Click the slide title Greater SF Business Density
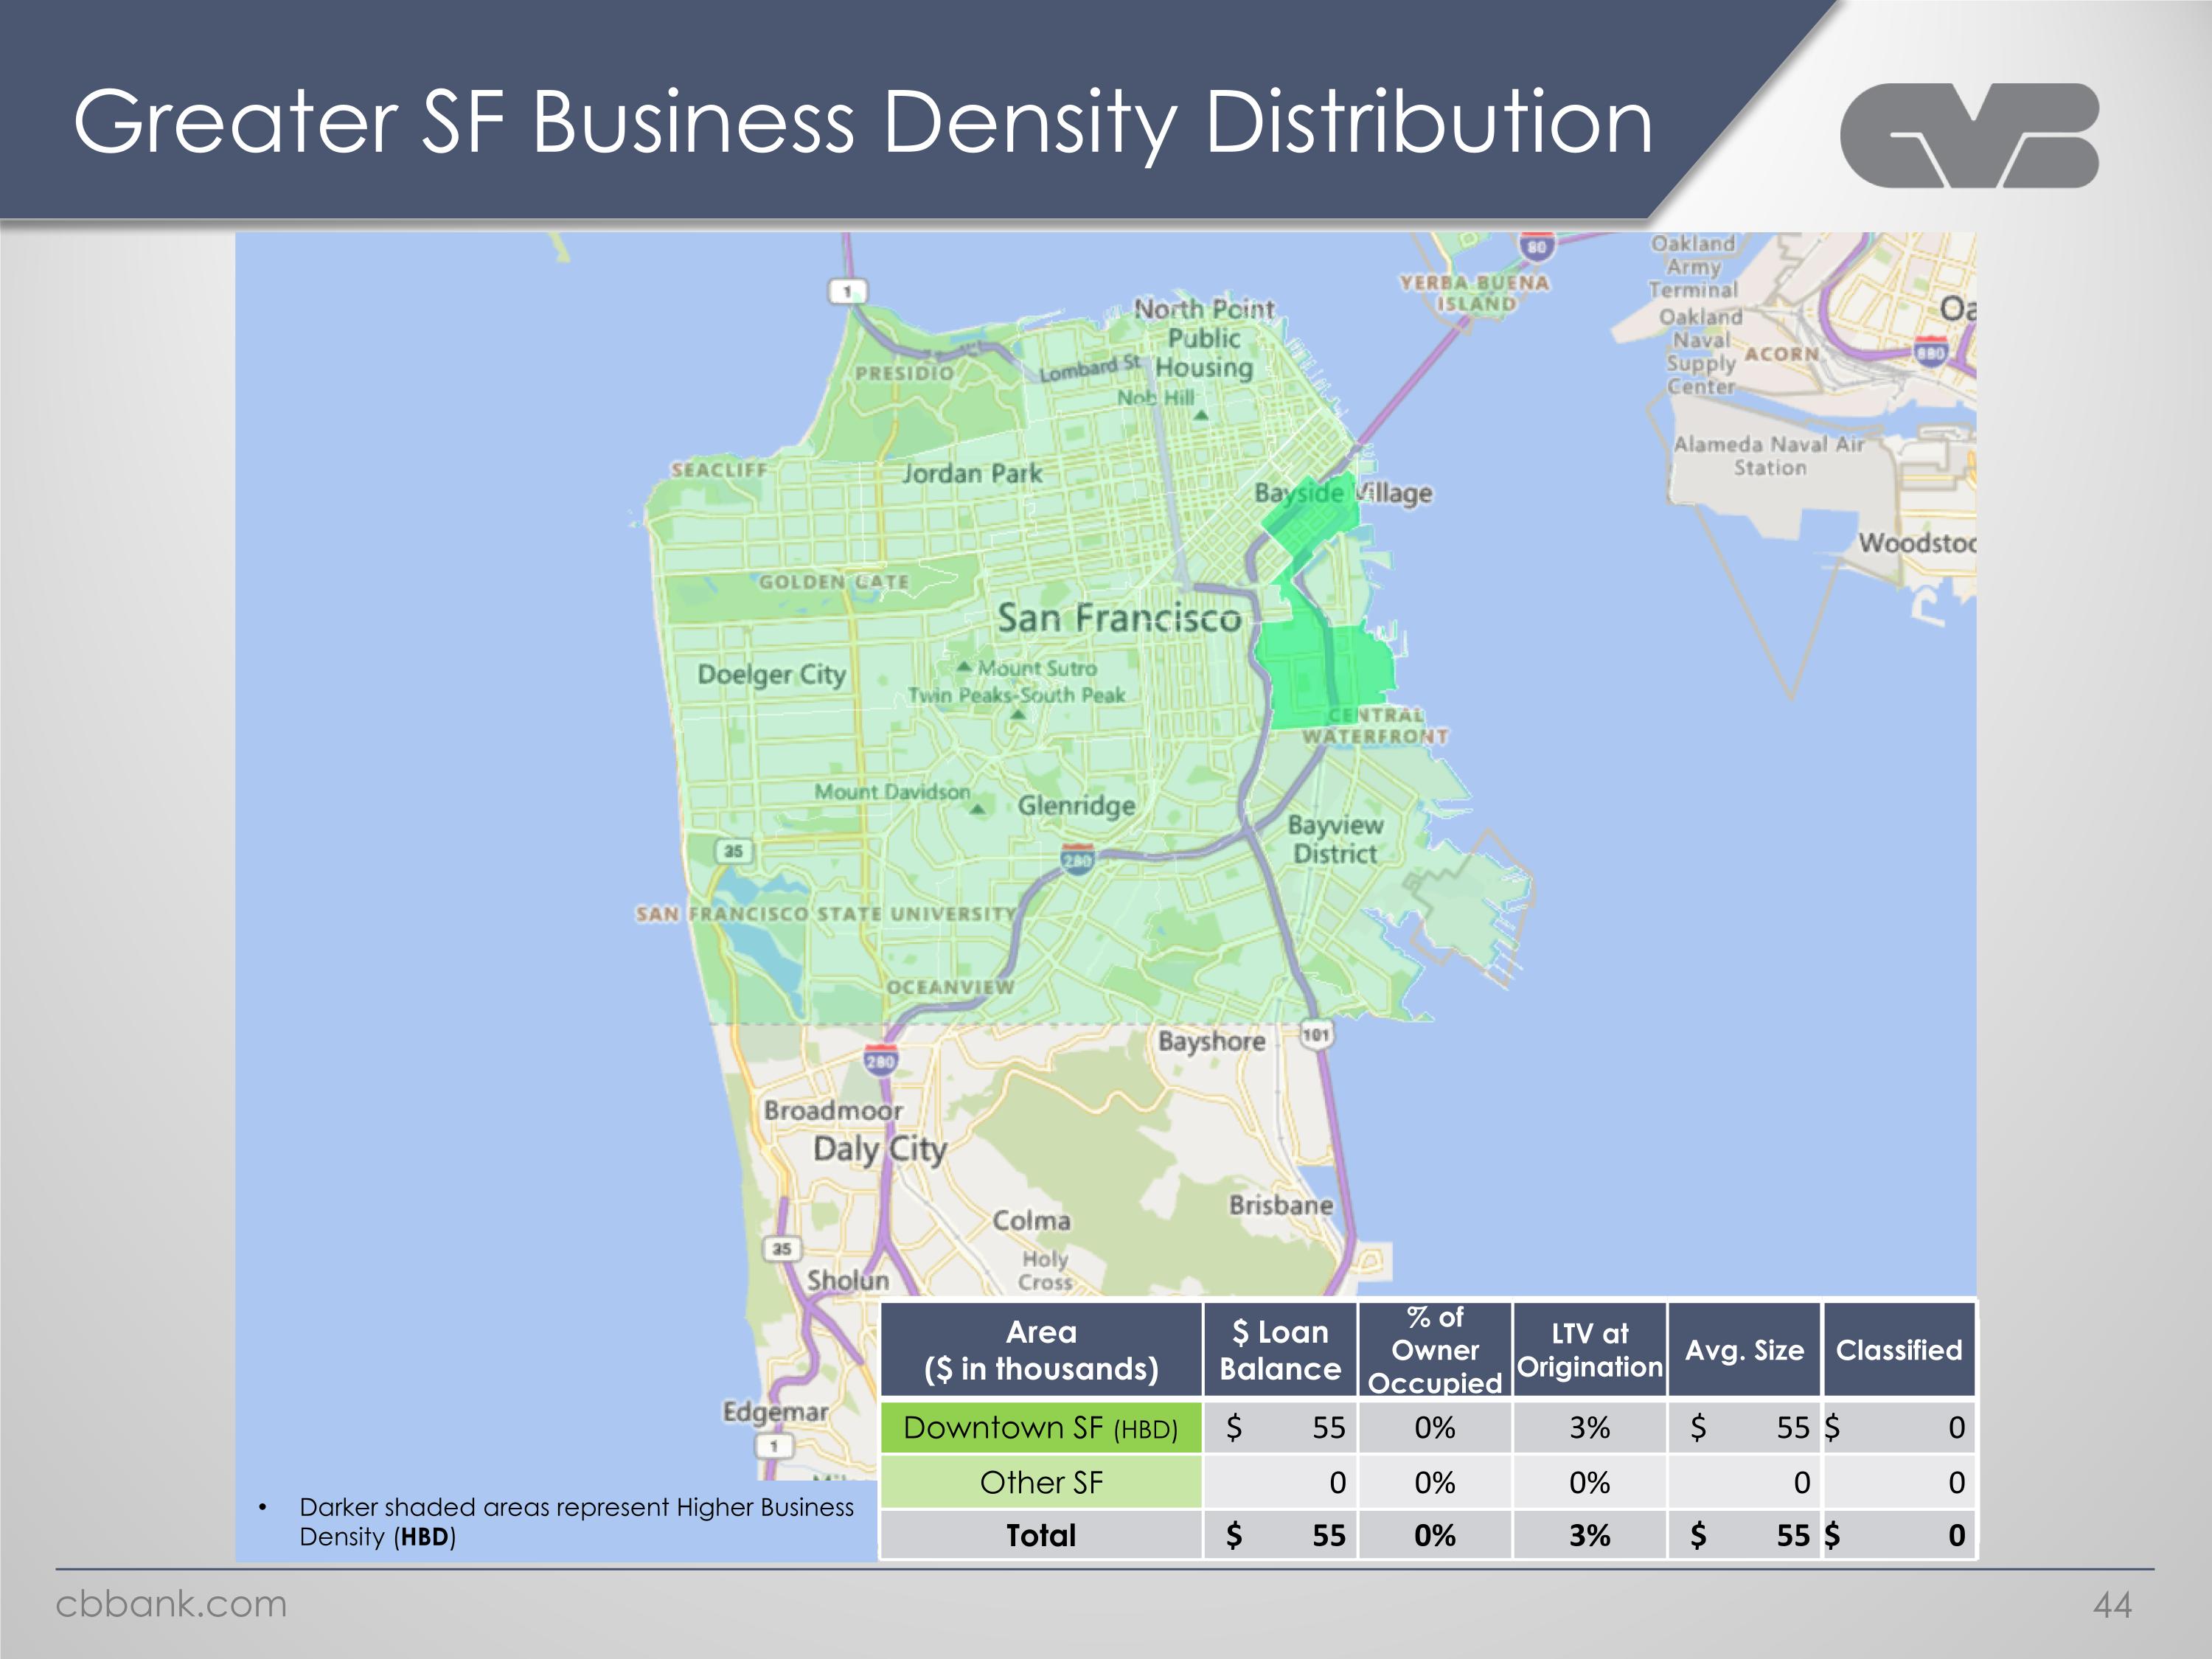This screenshot has height=1659, width=2212. (862, 121)
